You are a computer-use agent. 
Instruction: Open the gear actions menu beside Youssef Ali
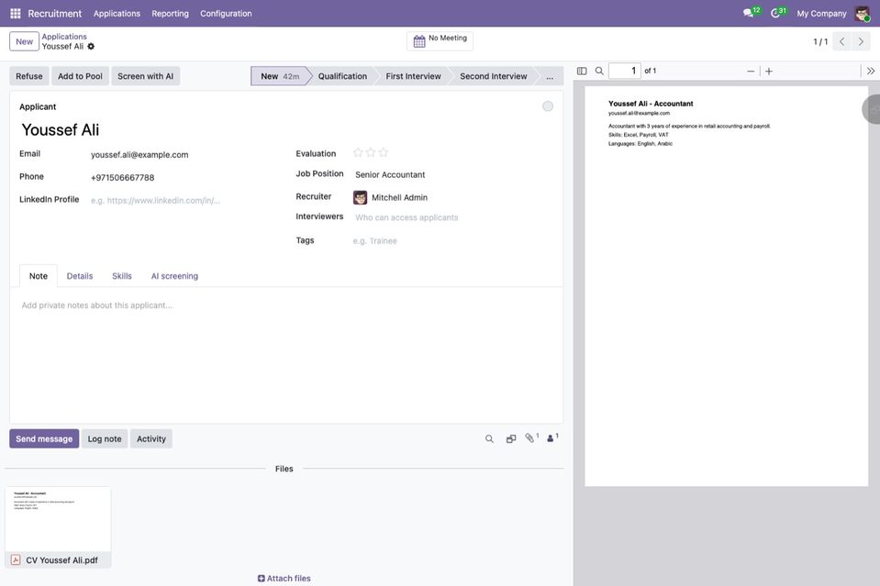pos(91,47)
